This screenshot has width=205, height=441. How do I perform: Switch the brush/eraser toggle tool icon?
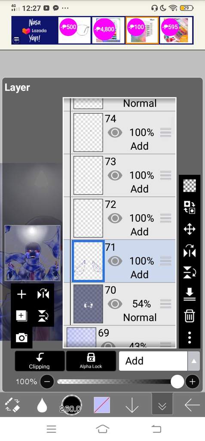pos(12,405)
